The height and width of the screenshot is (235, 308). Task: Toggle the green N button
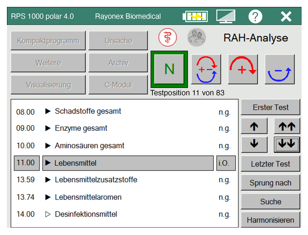169,69
